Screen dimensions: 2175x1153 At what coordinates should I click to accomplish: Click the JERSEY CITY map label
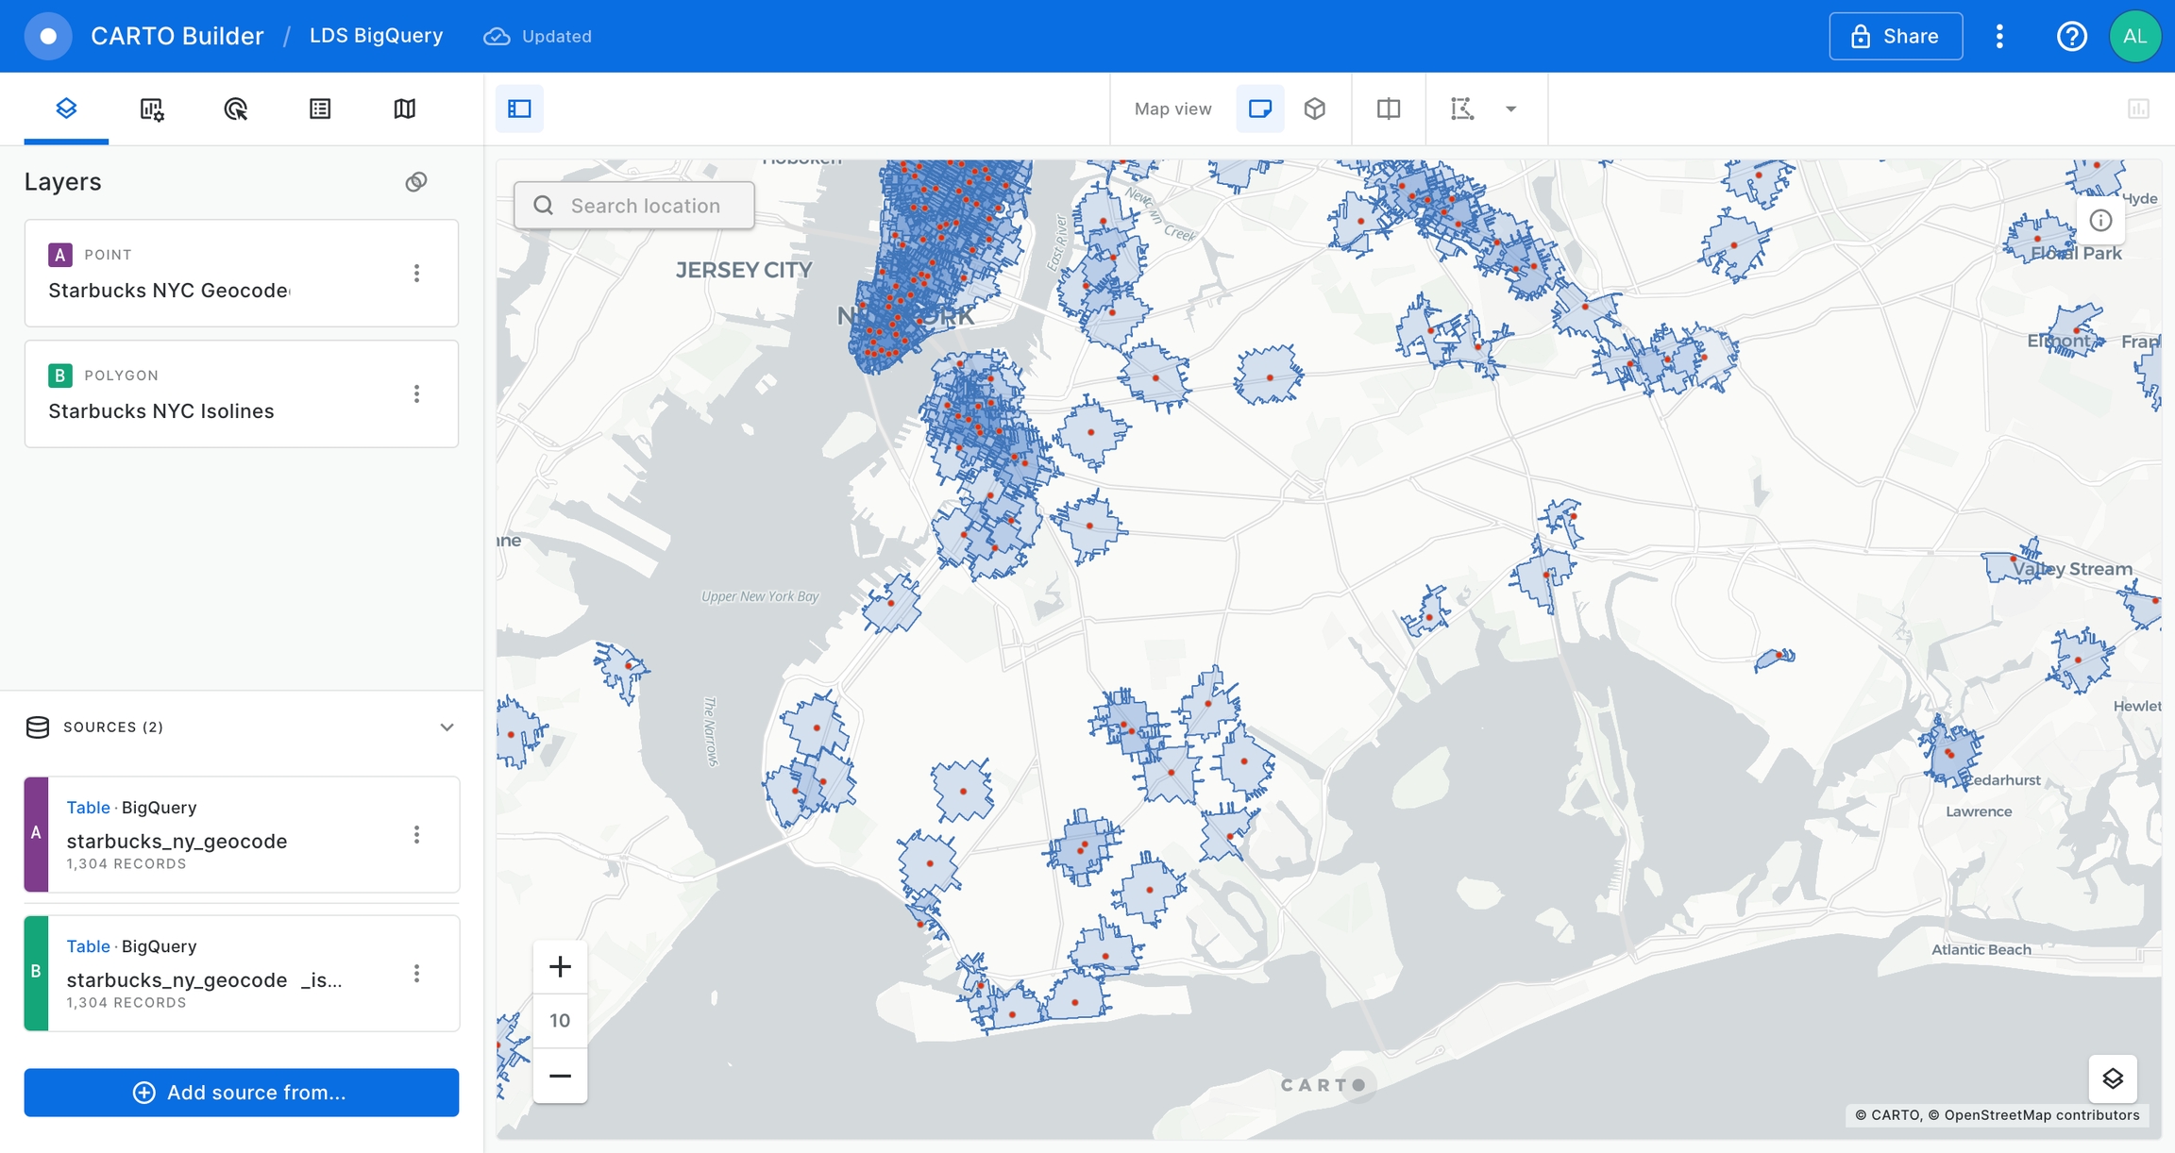744,270
